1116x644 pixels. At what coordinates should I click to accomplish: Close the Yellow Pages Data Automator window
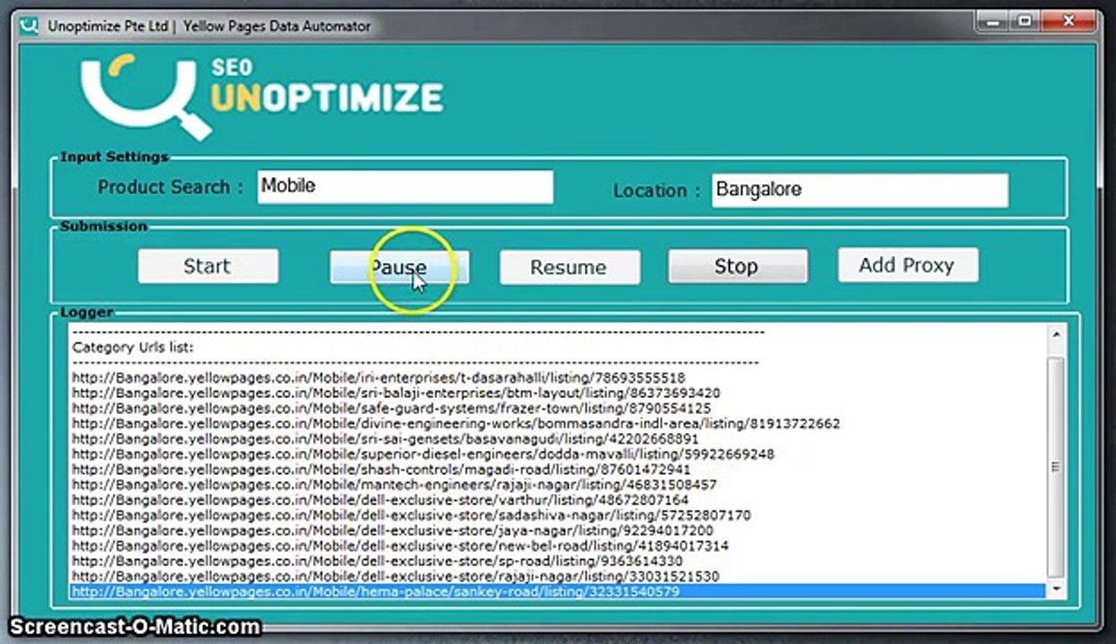(x=1069, y=20)
